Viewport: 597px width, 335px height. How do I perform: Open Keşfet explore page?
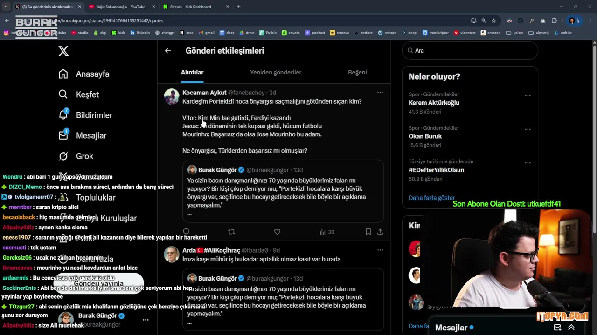click(79, 94)
